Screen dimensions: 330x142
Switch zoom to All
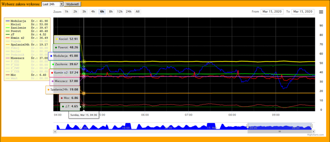[x=137, y=12]
